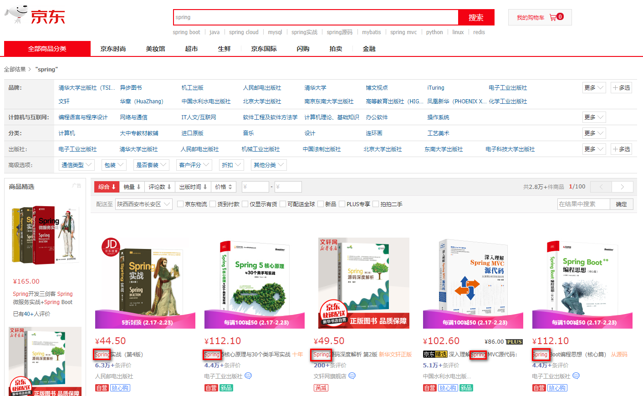The image size is (643, 396).
Task: Check PLUS专享 filter
Action: (342, 204)
